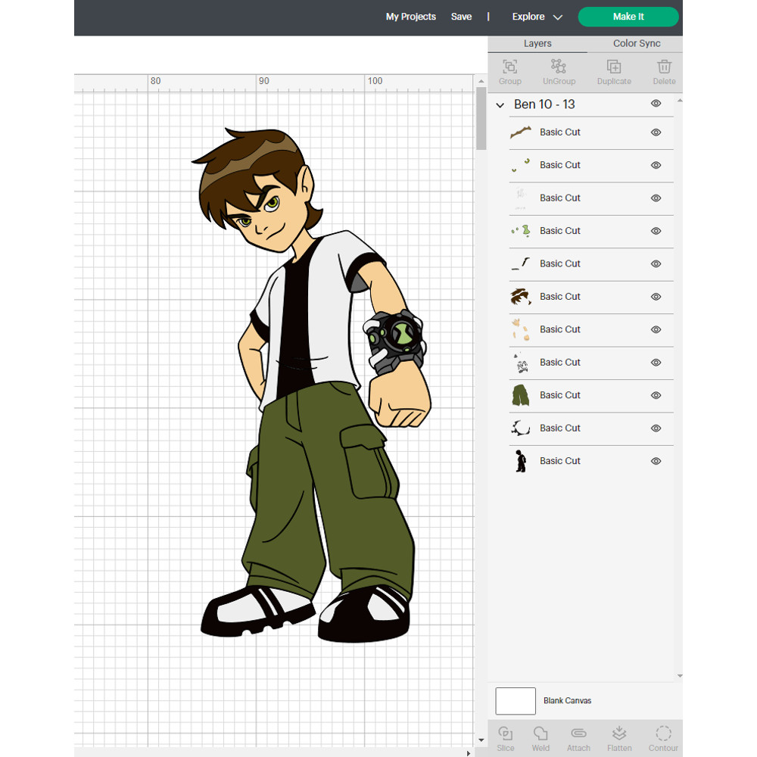This screenshot has height=757, width=757.
Task: Open My Projects
Action: [411, 16]
